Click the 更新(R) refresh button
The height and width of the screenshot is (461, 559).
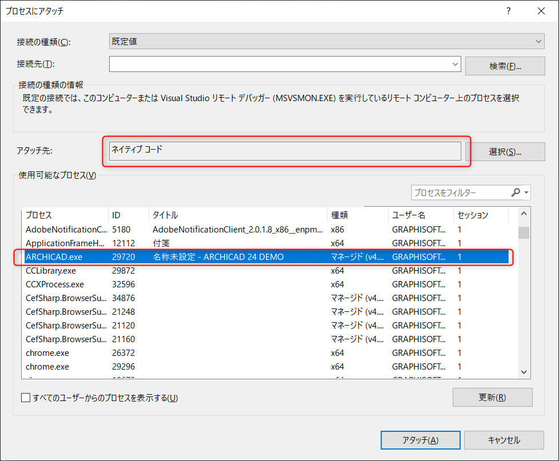492,397
